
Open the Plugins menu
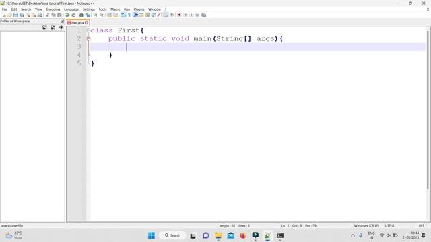(139, 9)
